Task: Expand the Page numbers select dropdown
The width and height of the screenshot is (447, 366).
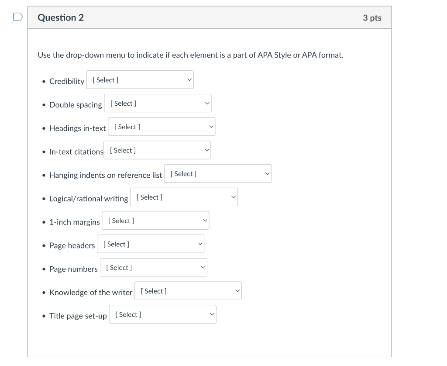Action: [154, 267]
